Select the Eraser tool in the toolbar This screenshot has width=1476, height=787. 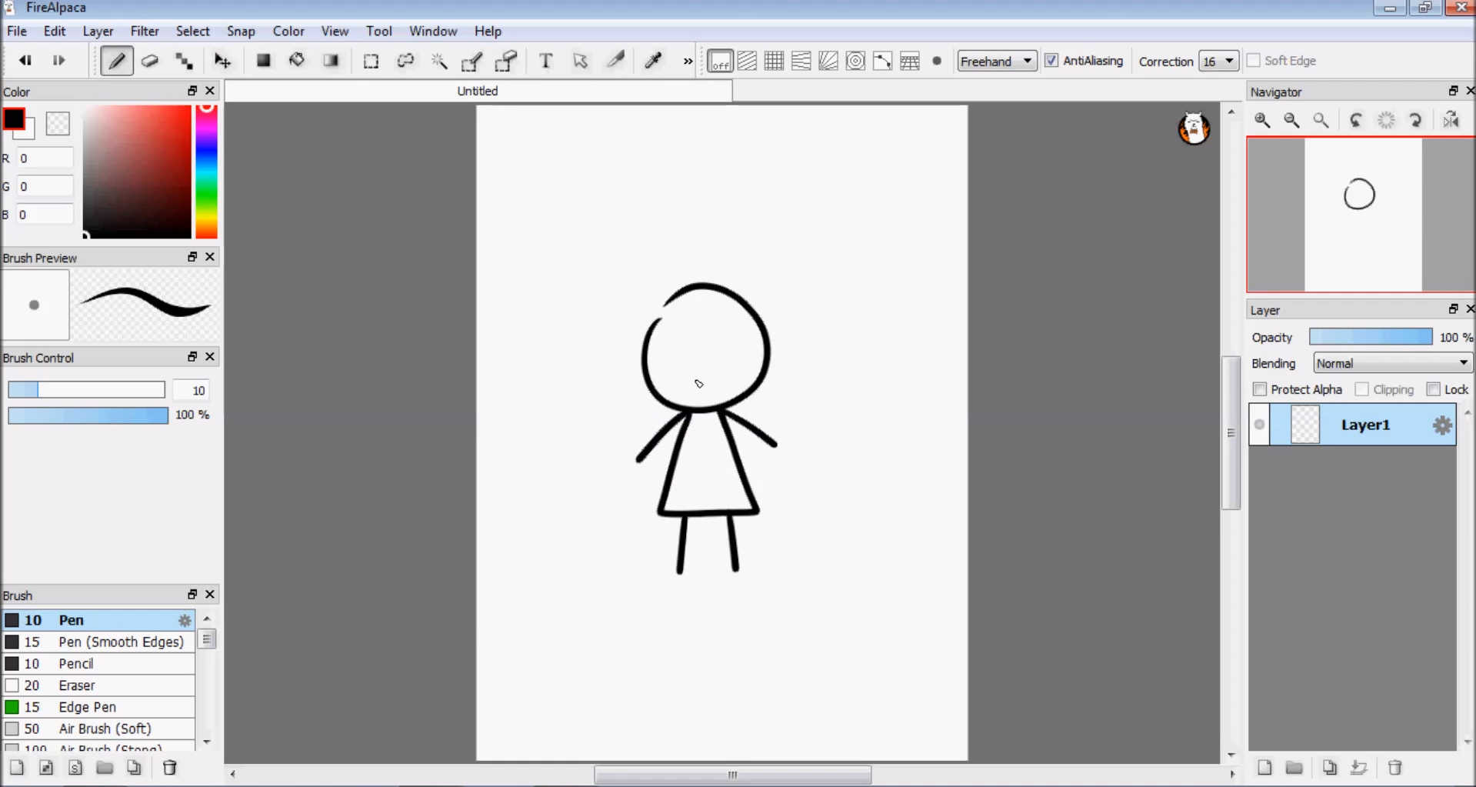(150, 61)
